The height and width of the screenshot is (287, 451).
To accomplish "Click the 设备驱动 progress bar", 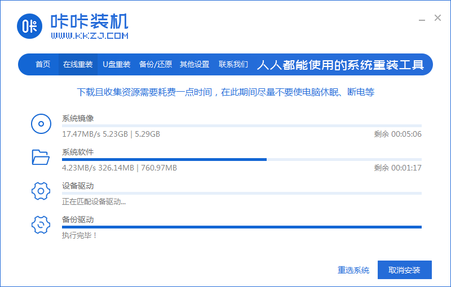I will point(241,193).
